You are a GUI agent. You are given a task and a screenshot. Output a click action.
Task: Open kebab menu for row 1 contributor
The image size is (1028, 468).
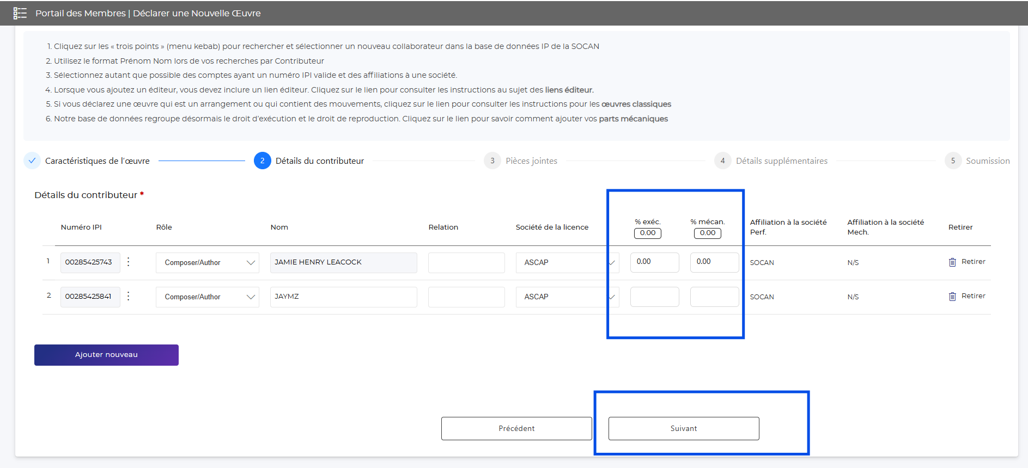[x=129, y=262]
